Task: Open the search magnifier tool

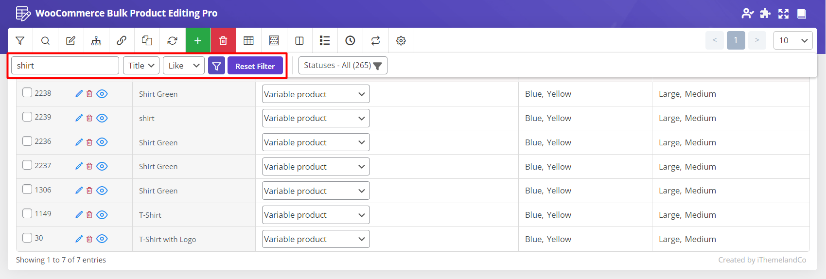Action: click(x=45, y=41)
